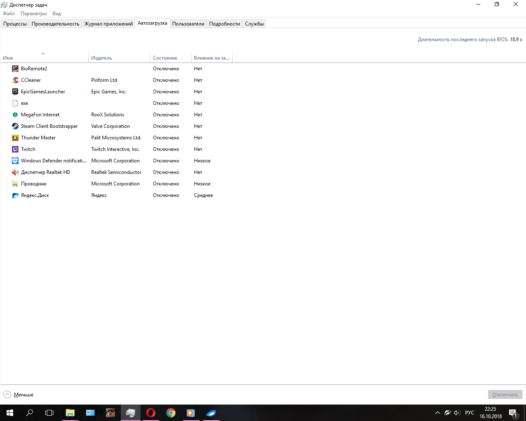Open the Параметры menu

[34, 14]
